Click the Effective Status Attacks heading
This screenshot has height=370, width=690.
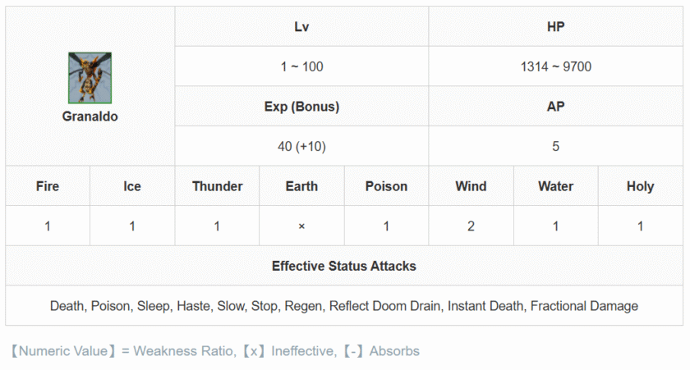(344, 266)
